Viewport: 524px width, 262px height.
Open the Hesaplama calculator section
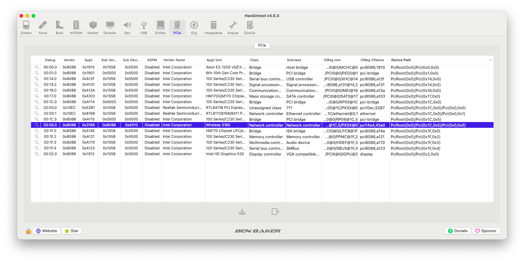[213, 27]
